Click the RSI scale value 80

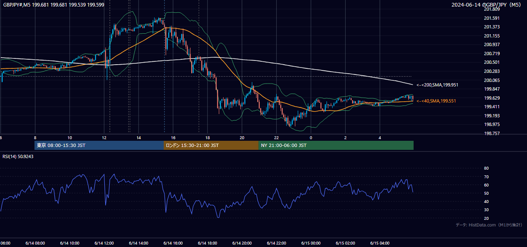coord(486,168)
